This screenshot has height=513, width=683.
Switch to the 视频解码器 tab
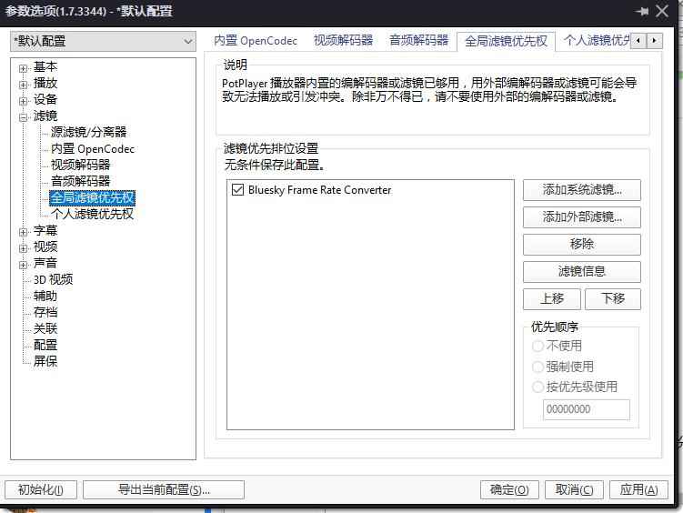[x=343, y=41]
